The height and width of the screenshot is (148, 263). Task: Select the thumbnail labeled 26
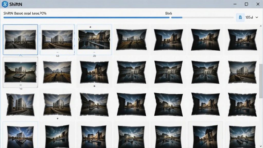94,40
